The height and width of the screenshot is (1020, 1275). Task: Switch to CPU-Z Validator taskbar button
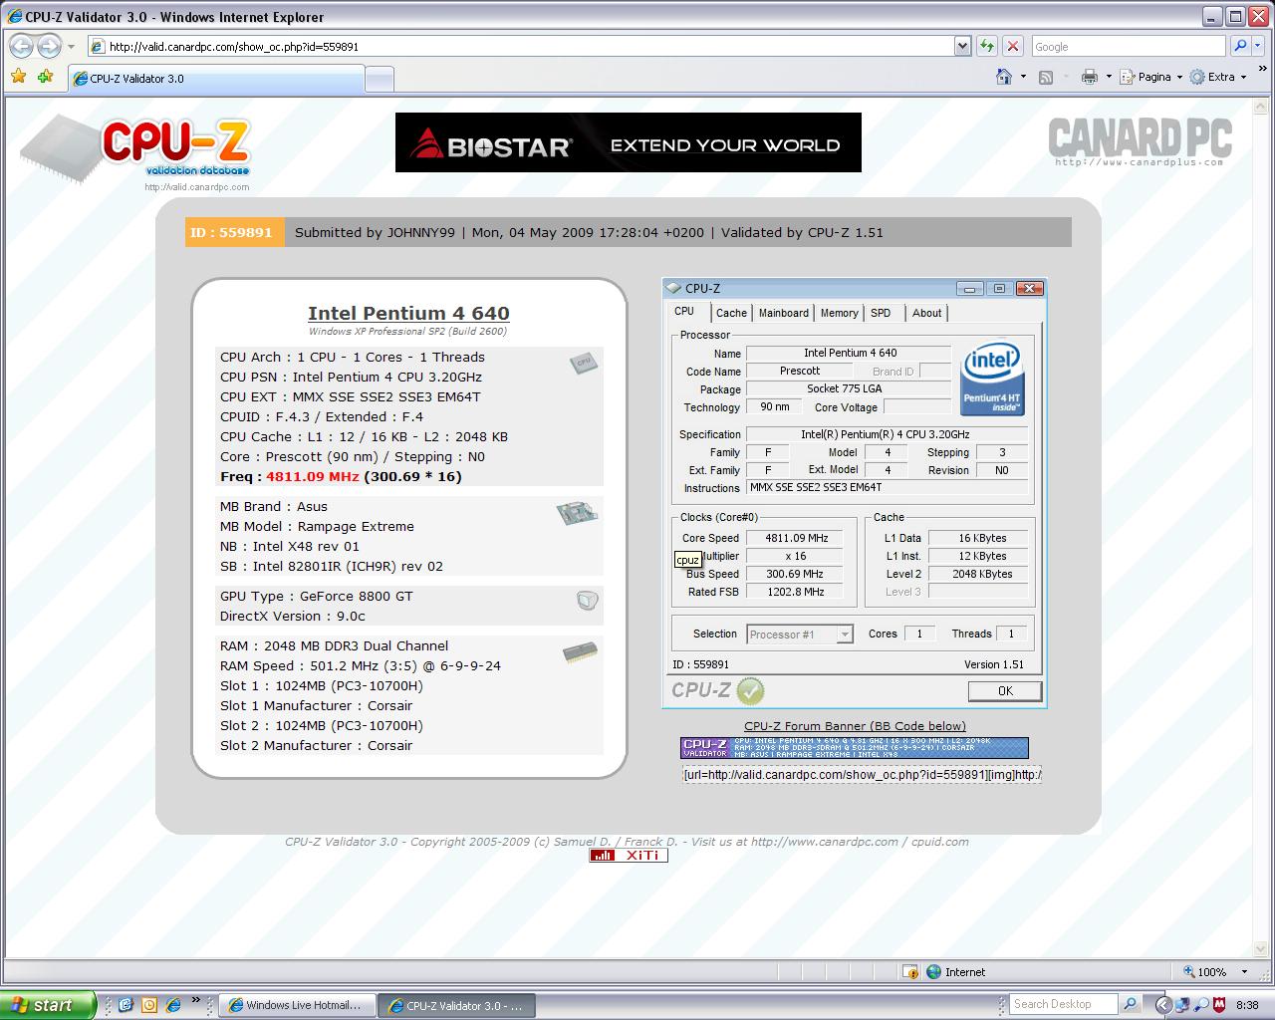pos(458,1006)
